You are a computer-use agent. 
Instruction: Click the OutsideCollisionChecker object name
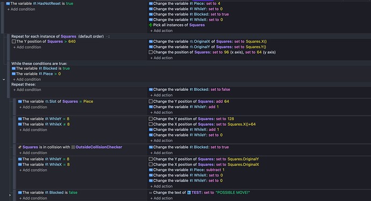pos(99,147)
